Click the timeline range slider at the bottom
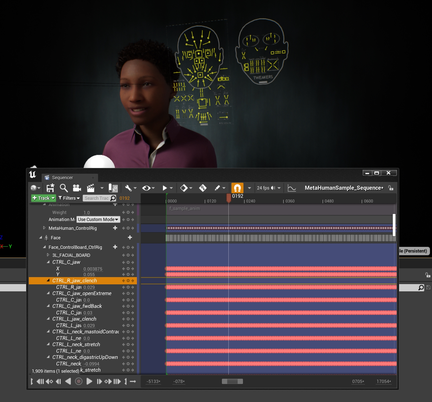Viewport: 432px width, 402px height. 232,381
